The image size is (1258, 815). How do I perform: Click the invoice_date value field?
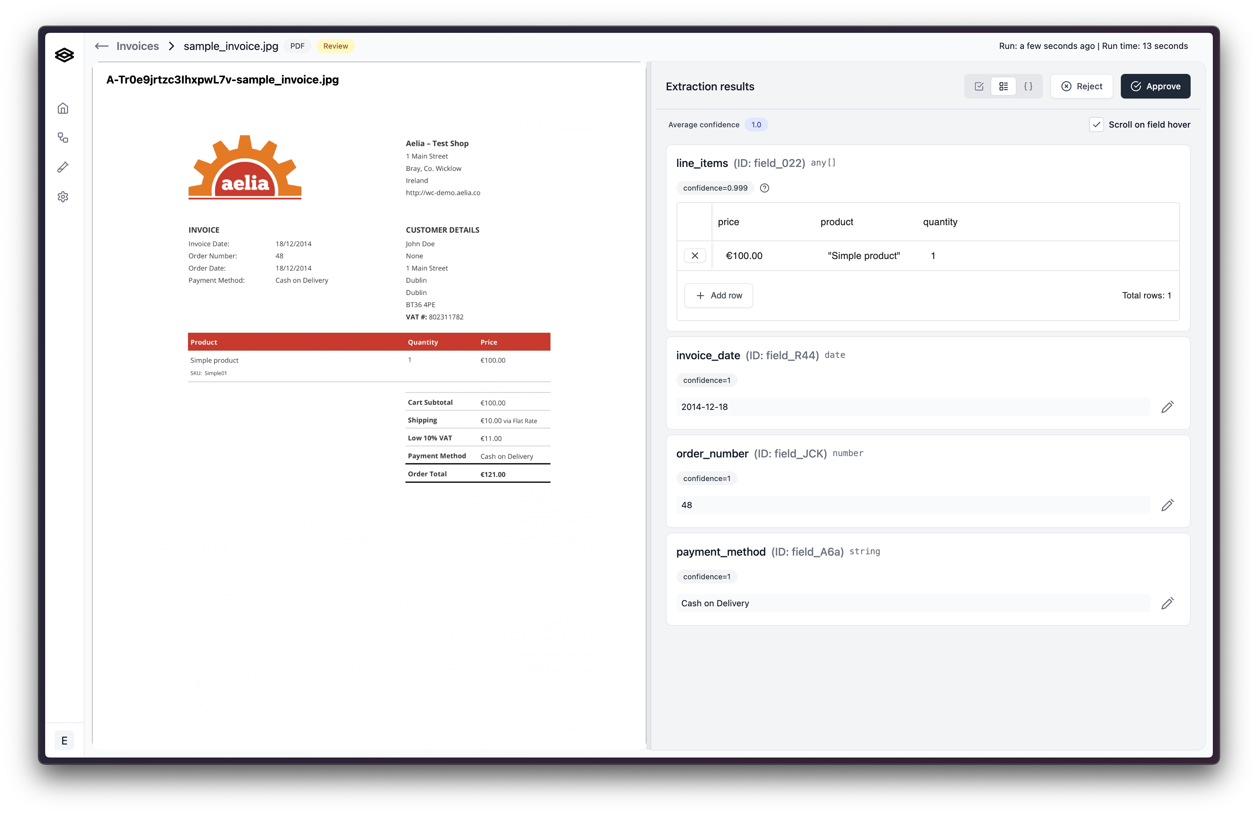pos(913,407)
